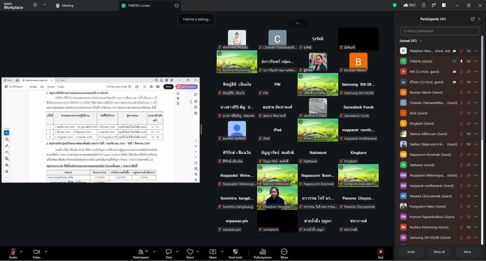Open options on THEEYA's screen tab
Image resolution: width=486 pixels, height=261 pixels.
[x=177, y=6]
